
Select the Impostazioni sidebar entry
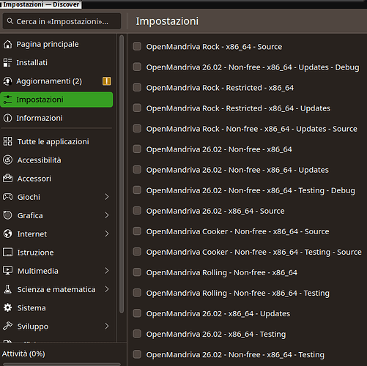[56, 100]
